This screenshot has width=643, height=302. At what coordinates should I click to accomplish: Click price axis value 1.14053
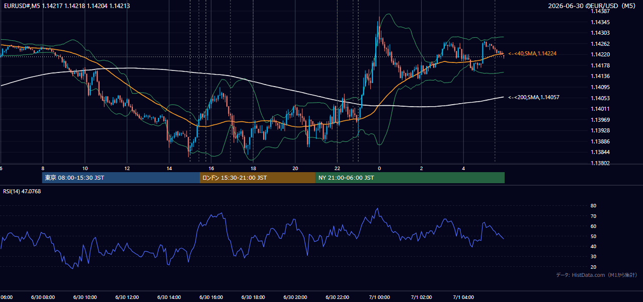click(600, 98)
